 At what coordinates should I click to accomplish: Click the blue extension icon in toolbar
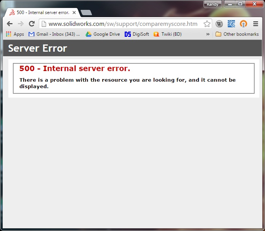point(231,24)
